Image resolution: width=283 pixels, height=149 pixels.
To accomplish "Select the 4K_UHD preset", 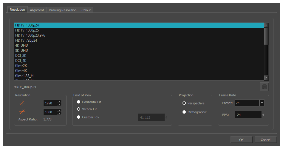I will click(x=139, y=45).
